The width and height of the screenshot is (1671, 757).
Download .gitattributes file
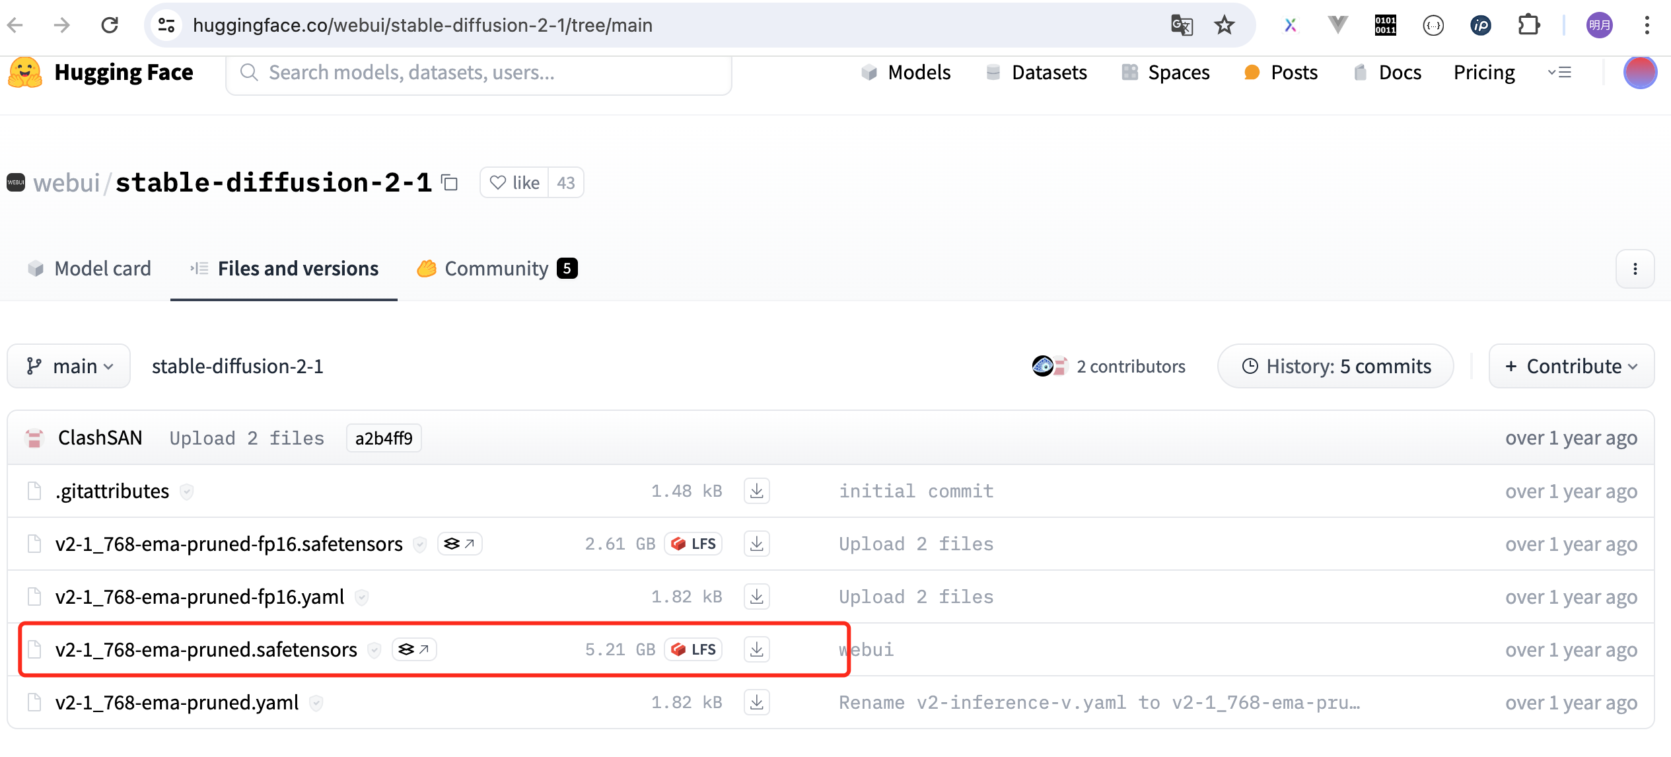[757, 491]
